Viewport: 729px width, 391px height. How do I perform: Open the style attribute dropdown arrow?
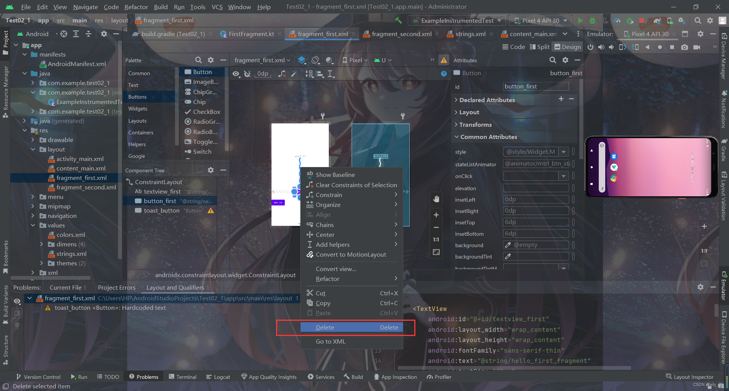click(x=564, y=152)
